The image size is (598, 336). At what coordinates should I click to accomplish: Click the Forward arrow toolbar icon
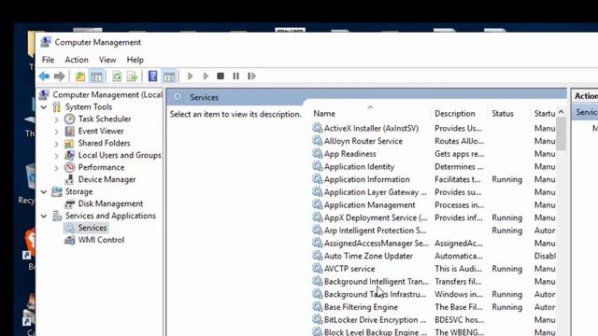click(59, 77)
